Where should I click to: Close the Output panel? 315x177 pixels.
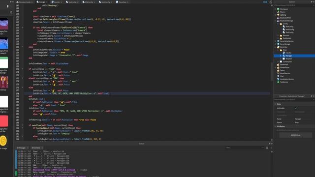coord(272,144)
